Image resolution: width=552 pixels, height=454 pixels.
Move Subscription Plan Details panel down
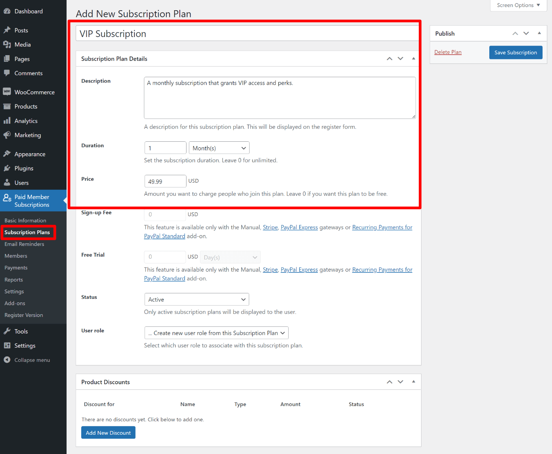point(401,59)
